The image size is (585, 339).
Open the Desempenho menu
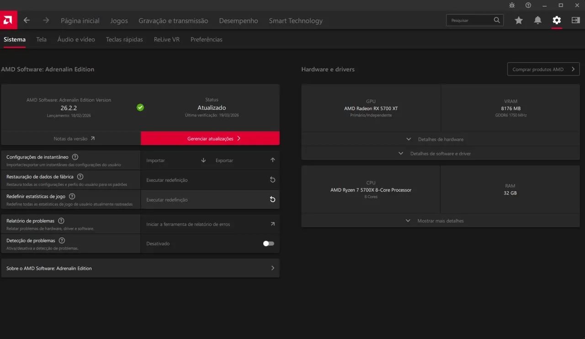(239, 21)
